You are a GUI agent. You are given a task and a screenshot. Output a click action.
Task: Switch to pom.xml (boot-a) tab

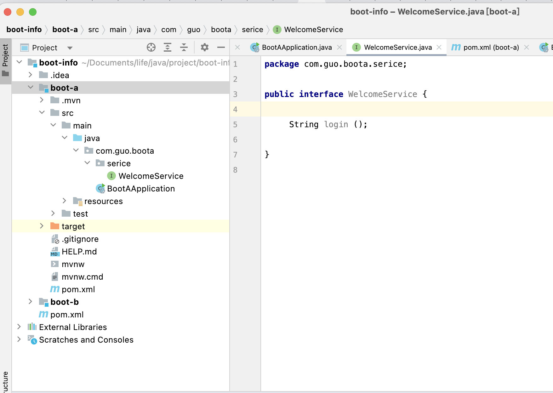point(491,48)
